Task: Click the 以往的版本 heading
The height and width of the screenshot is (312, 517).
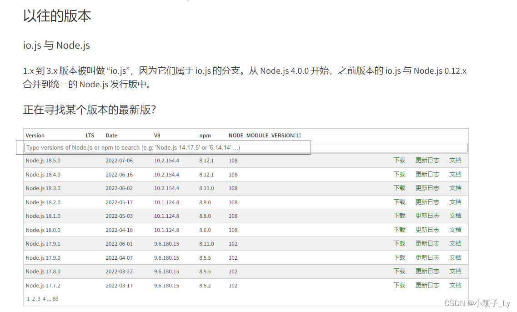Action: pyautogui.click(x=57, y=16)
